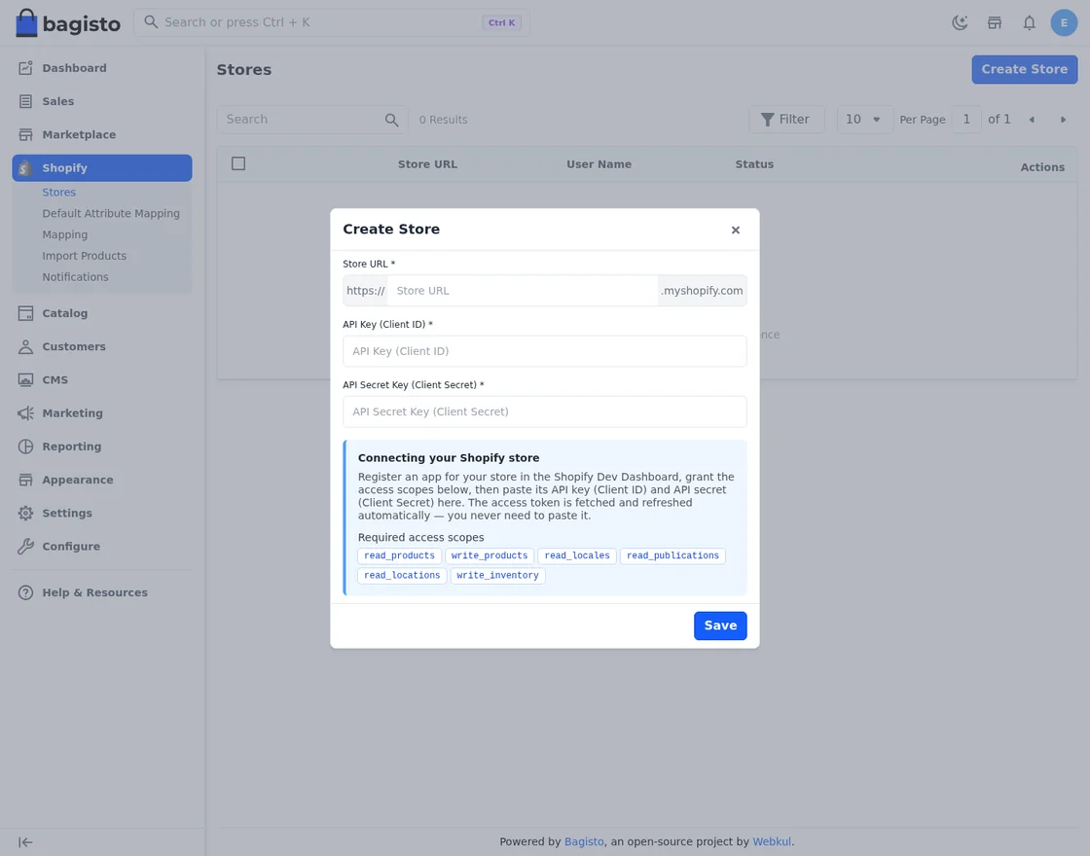1090x856 pixels.
Task: Click the Marketing megaphone icon
Action: click(x=25, y=413)
